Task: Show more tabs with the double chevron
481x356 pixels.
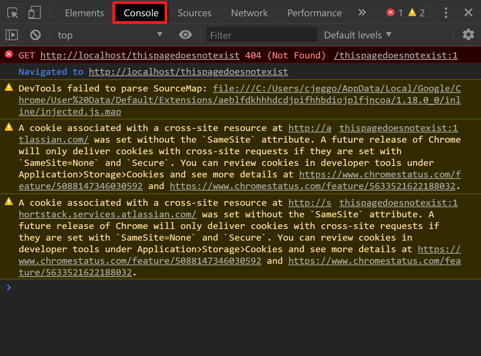Action: [362, 13]
